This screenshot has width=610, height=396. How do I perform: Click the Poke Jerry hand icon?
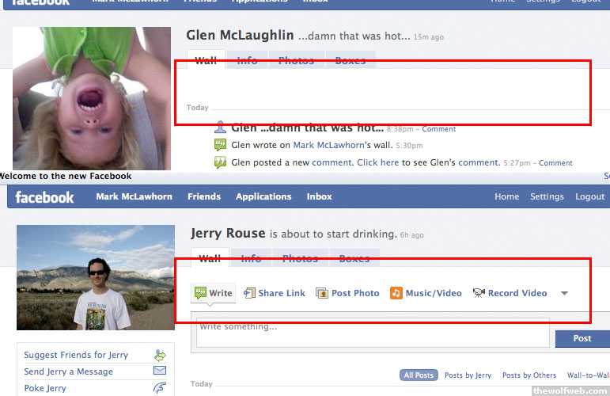tap(160, 387)
